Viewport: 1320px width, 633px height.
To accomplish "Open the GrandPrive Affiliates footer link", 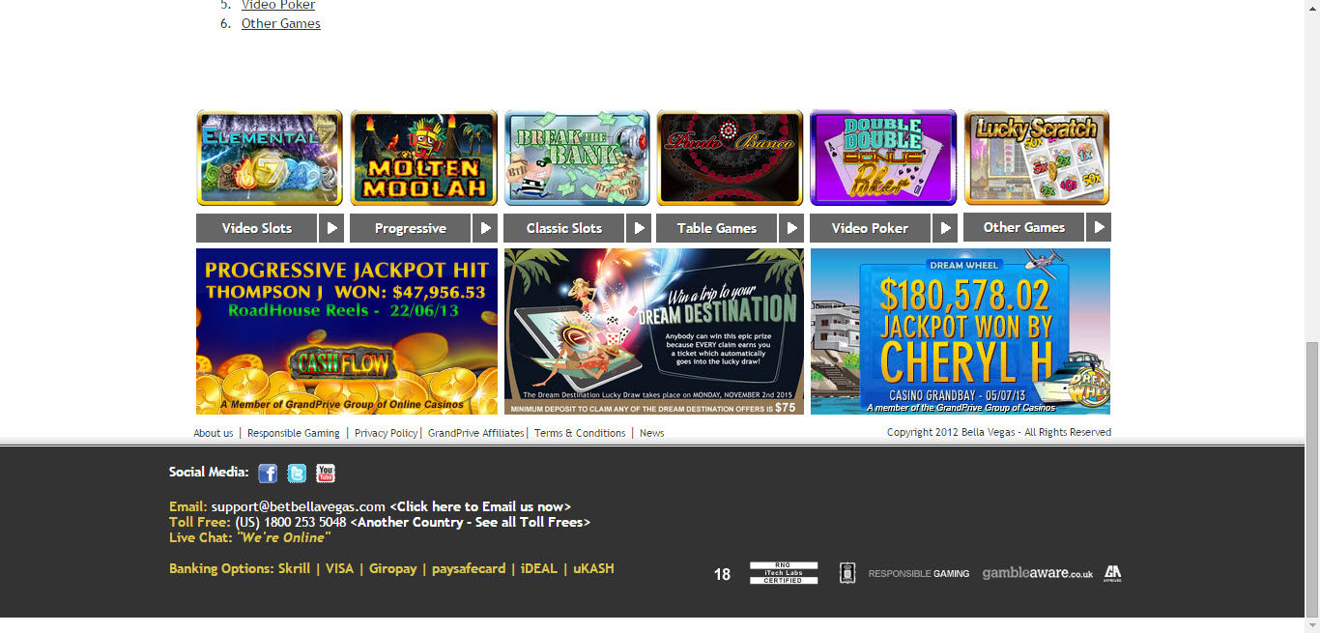I will [x=475, y=433].
